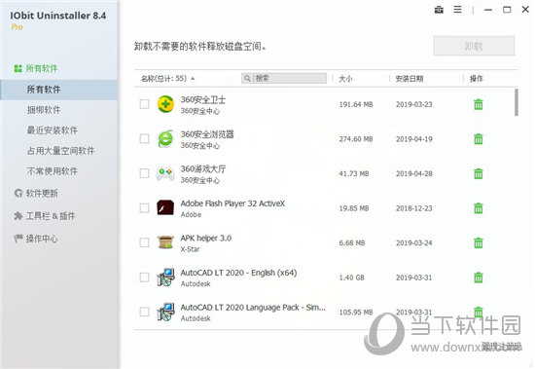This screenshot has width=535, height=369.
Task: Click the 操作中心 flag icon
Action: (x=18, y=239)
